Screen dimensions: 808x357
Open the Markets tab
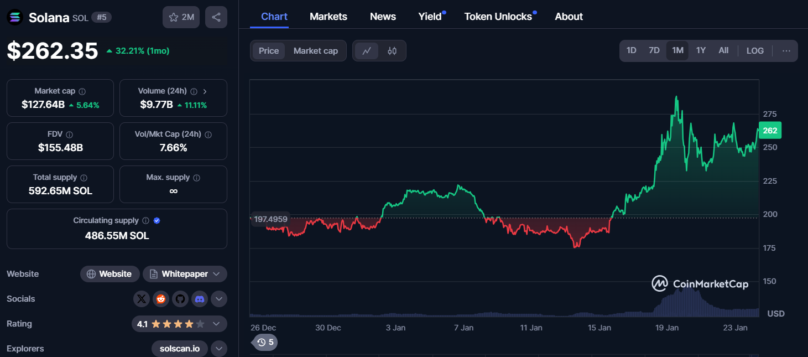click(x=329, y=17)
